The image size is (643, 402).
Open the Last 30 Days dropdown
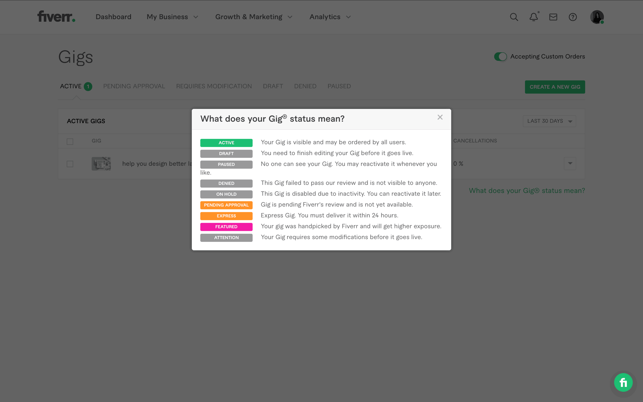[x=549, y=121]
